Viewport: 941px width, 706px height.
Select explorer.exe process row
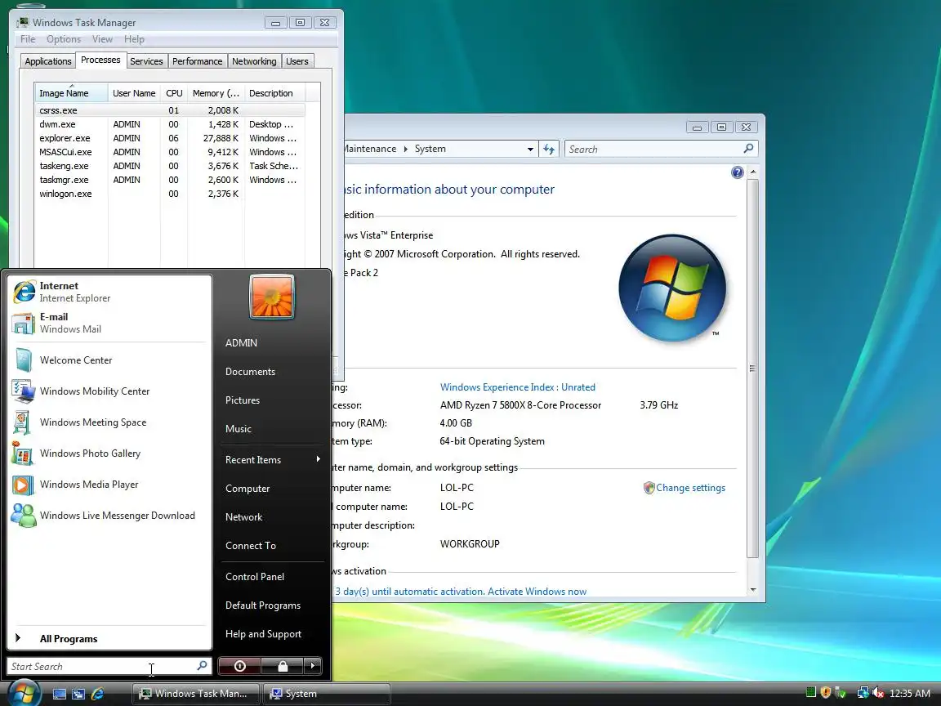[170, 138]
